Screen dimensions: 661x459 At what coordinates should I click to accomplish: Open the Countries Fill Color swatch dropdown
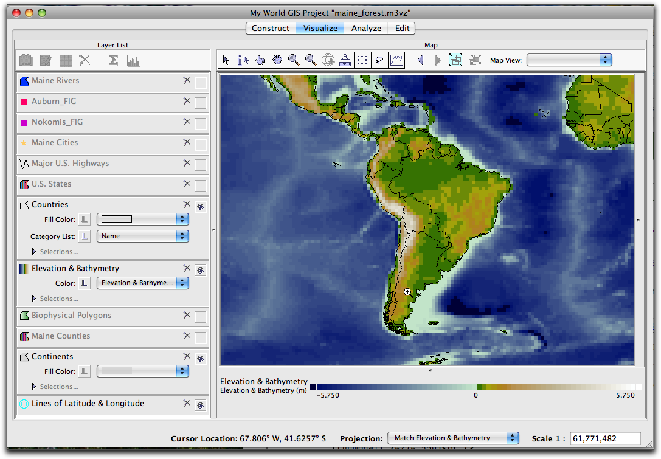(x=143, y=219)
